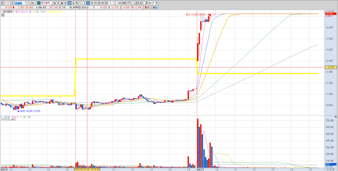
Task: Open the calendar picker icon
Action: 157,3
